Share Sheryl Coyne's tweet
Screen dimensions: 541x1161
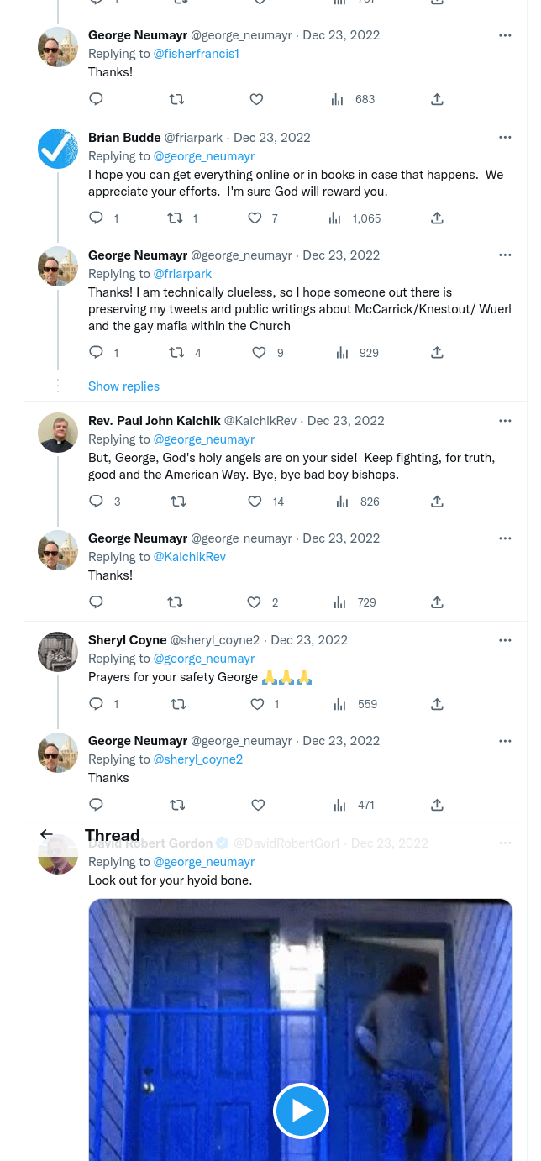pyautogui.click(x=437, y=704)
